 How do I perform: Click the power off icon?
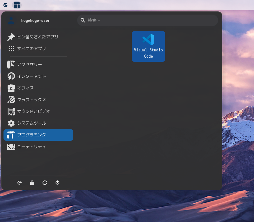click(x=57, y=183)
